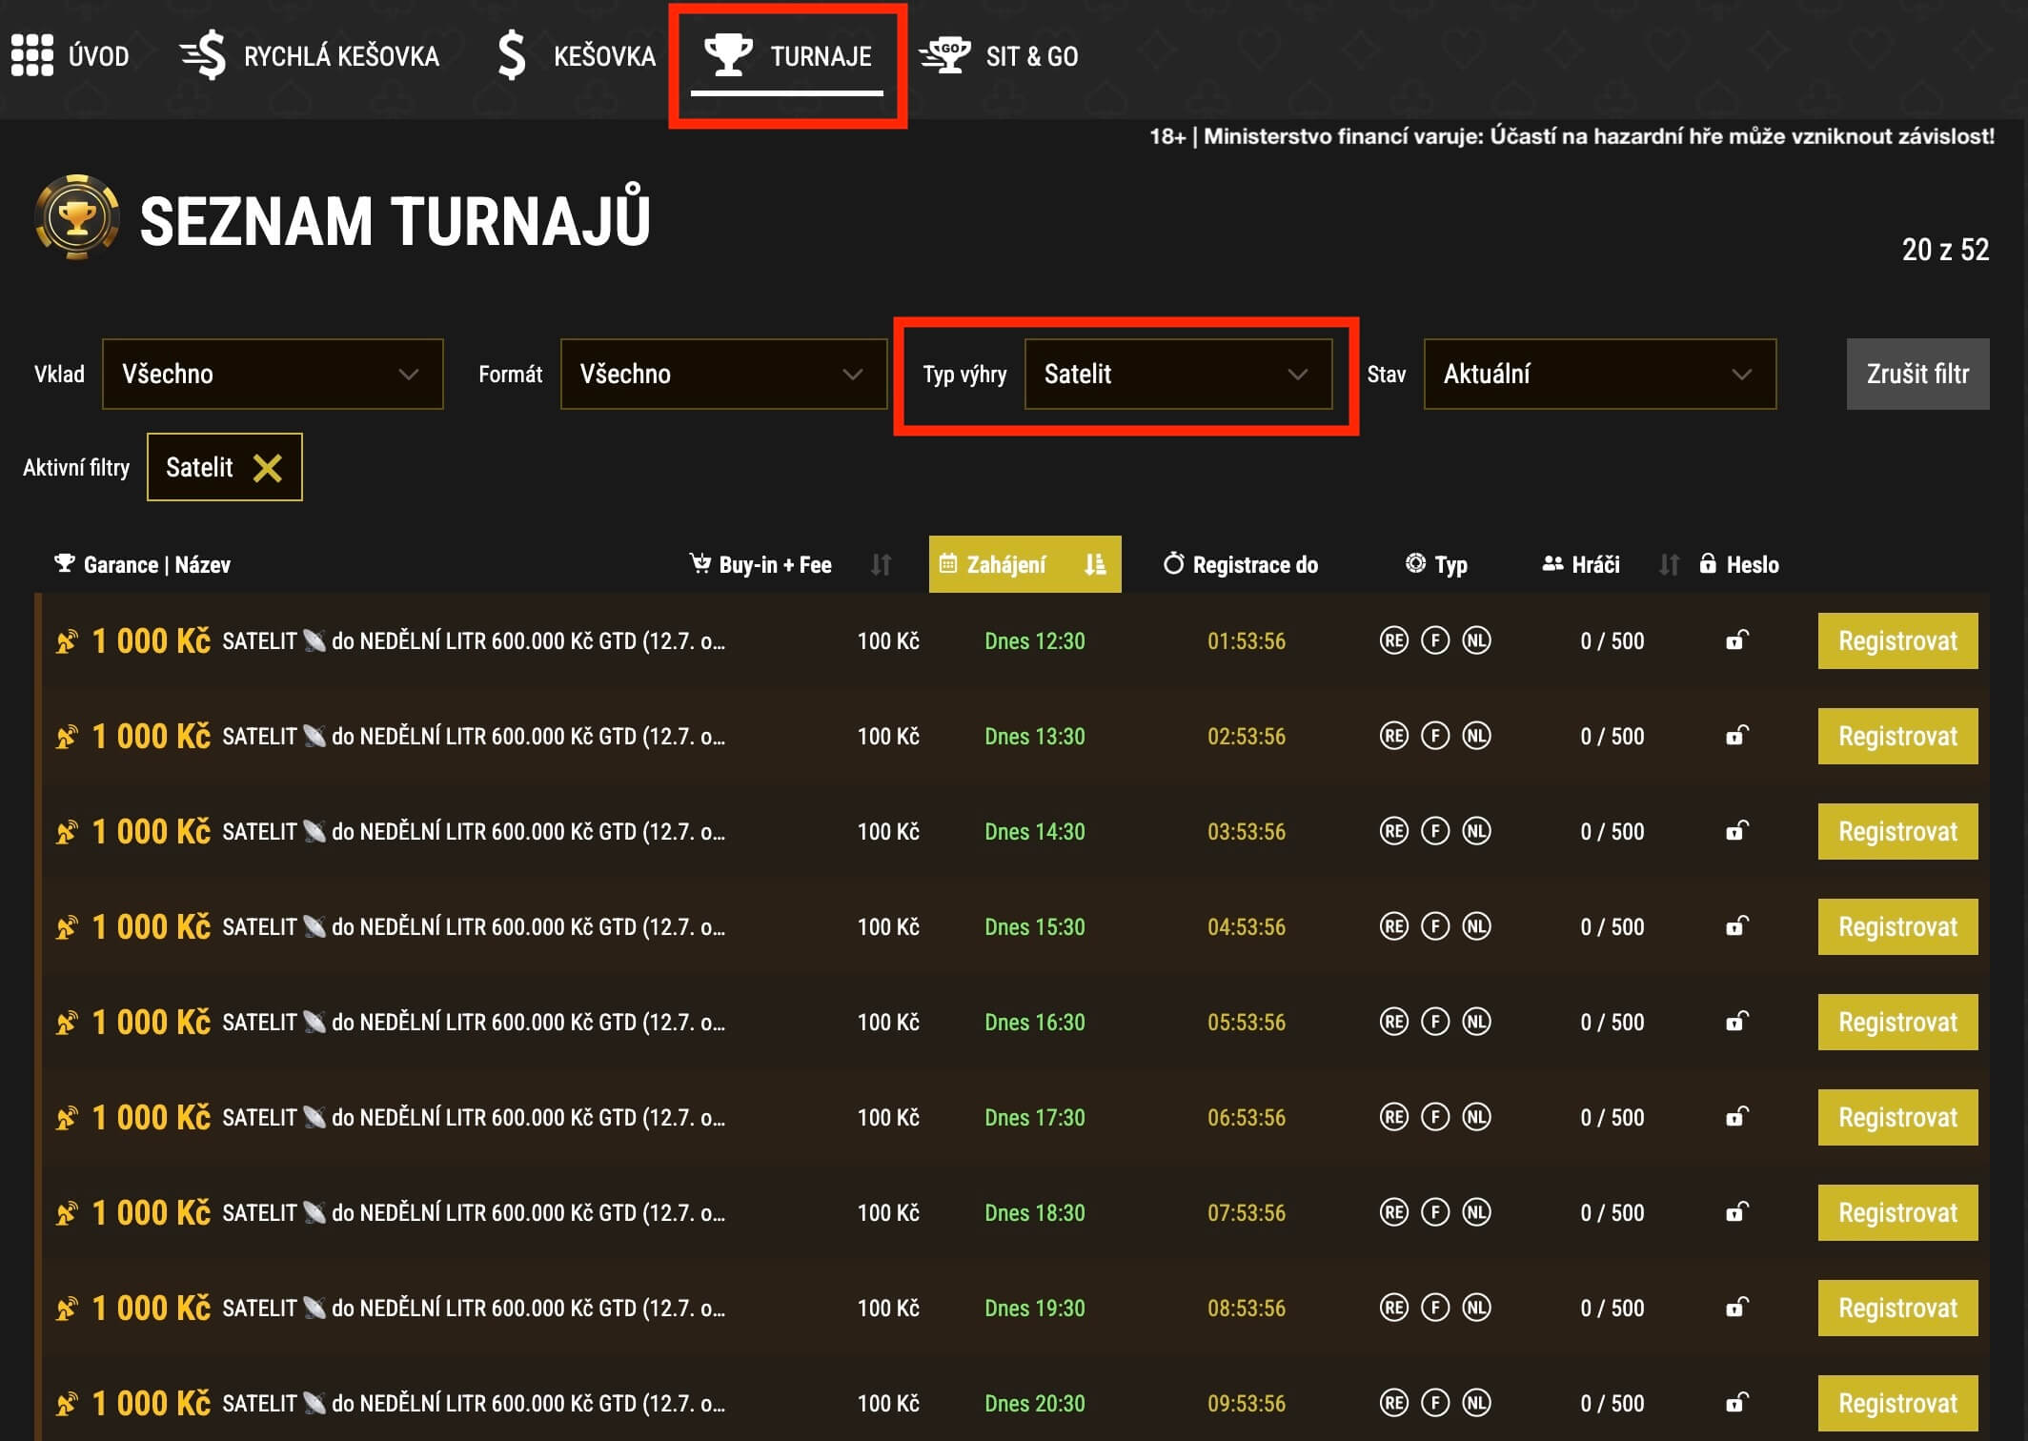The image size is (2028, 1441).
Task: Open the ÚVOD home grid tab
Action: [x=71, y=56]
